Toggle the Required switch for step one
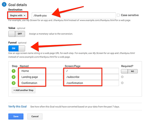The image size is (144, 122). [129, 71]
